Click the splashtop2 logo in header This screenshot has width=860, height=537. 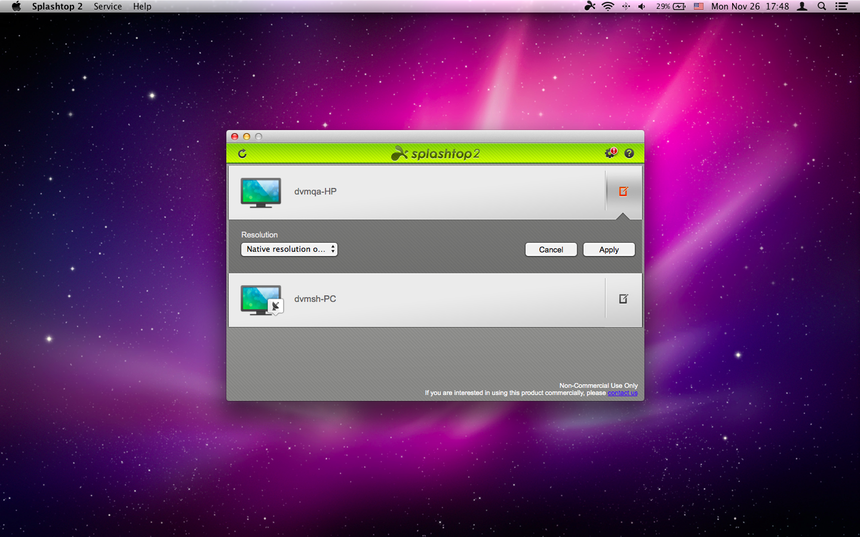[x=435, y=153]
